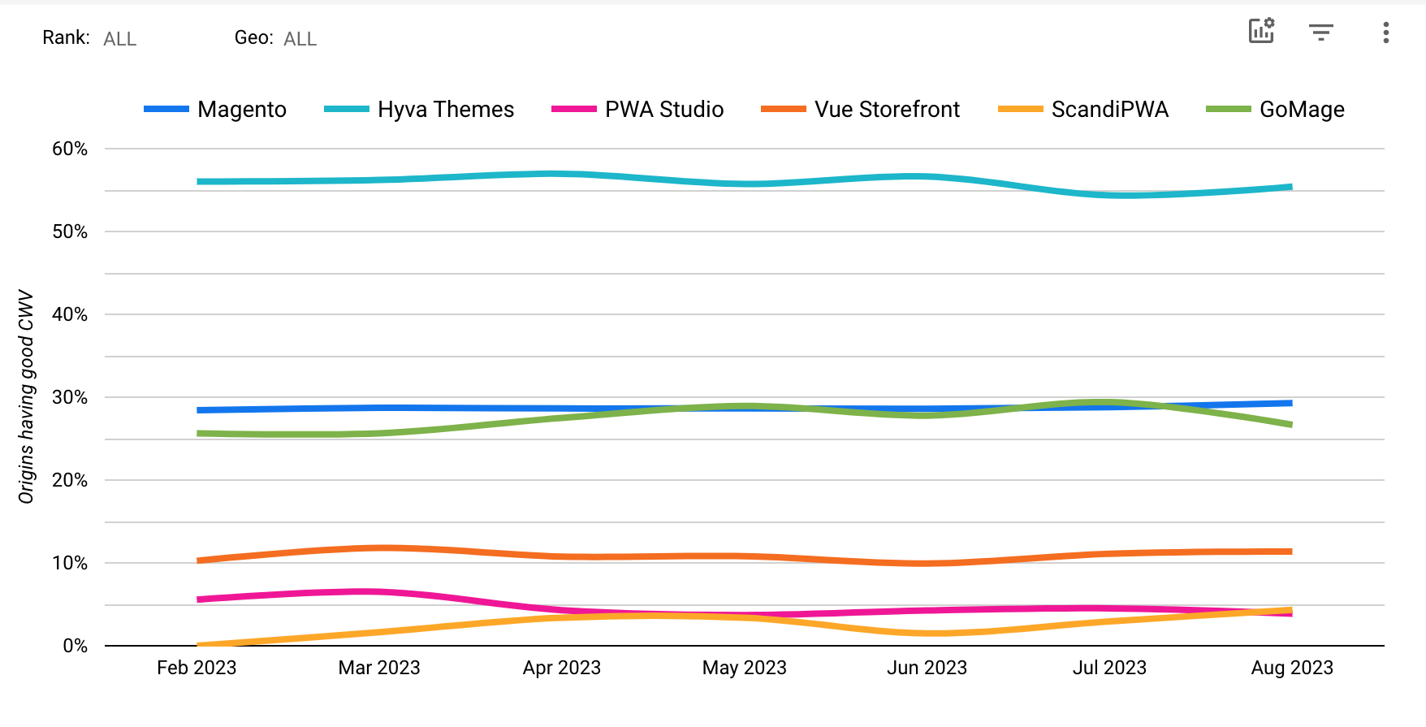This screenshot has height=727, width=1426.
Task: Click the Vue Storefront line's Aug 2023 endpoint
Action: 1290,552
